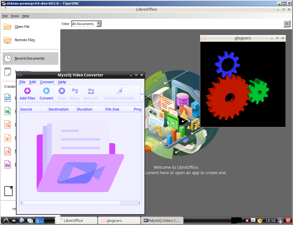
Task: Open the LibreOffice hamburger options menu
Action: pyautogui.click(x=287, y=24)
